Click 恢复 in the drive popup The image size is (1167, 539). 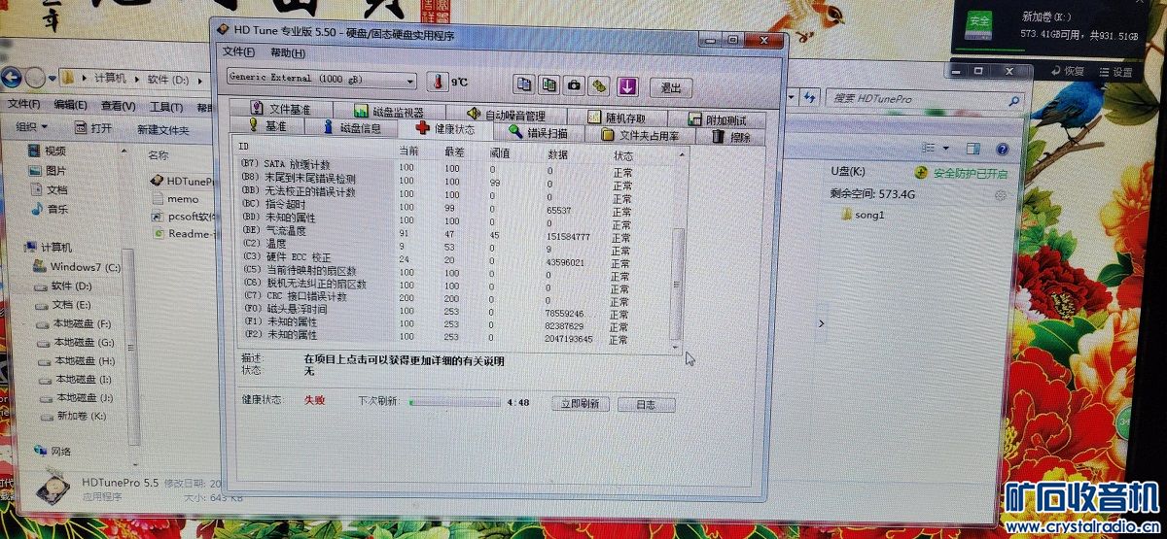pos(1067,71)
